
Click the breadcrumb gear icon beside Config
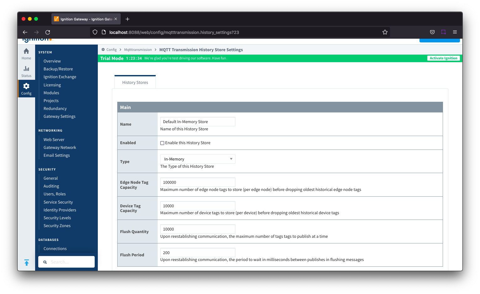tap(103, 50)
